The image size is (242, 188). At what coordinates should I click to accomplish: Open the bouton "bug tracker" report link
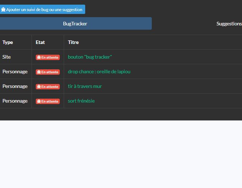90,57
